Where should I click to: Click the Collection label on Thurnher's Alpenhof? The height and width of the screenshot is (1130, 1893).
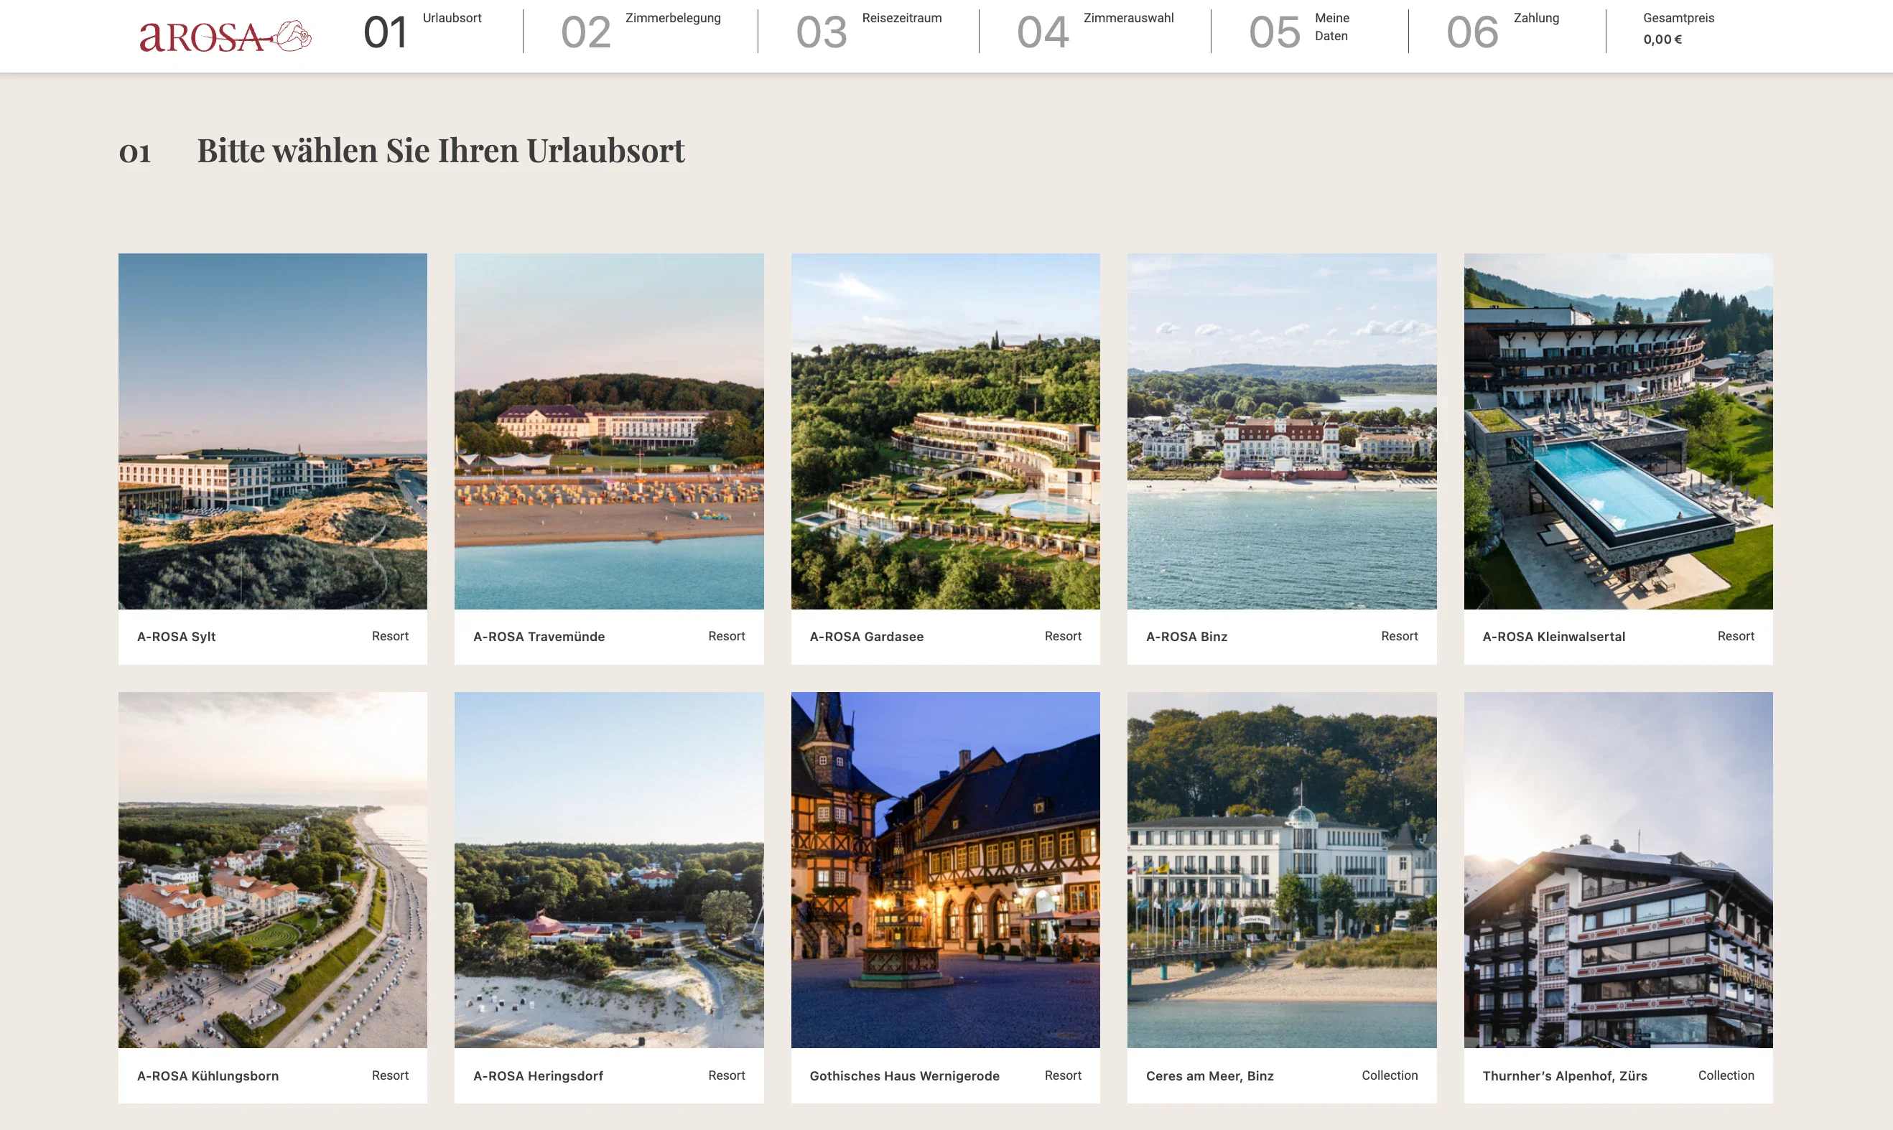point(1726,1075)
